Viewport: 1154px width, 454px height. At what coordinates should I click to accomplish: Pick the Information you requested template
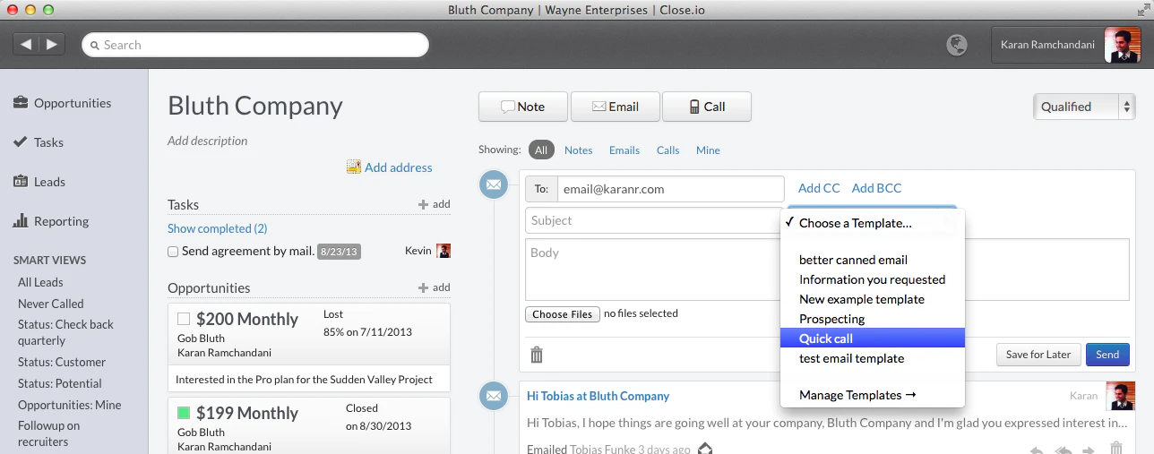point(873,279)
